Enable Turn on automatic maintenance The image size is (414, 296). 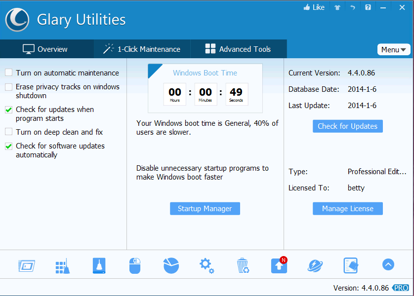click(9, 73)
